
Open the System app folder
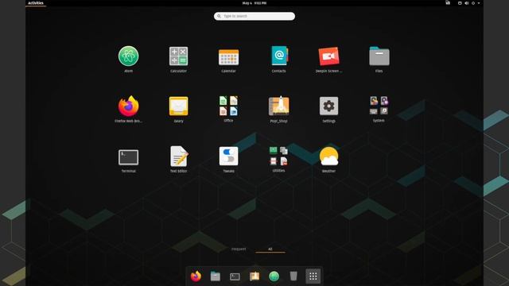379,106
